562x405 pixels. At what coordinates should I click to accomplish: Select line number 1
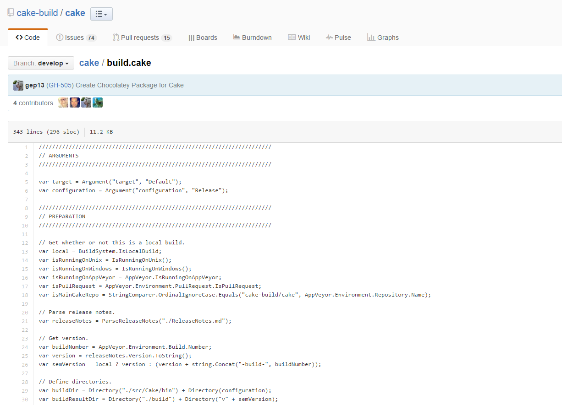click(x=26, y=147)
